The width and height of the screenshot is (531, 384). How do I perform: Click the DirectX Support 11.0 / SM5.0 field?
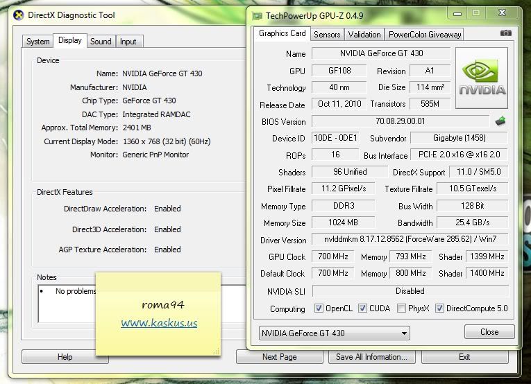[478, 172]
